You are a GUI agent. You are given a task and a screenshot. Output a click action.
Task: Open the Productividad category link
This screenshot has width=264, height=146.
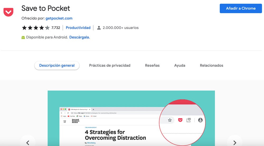coord(78,28)
